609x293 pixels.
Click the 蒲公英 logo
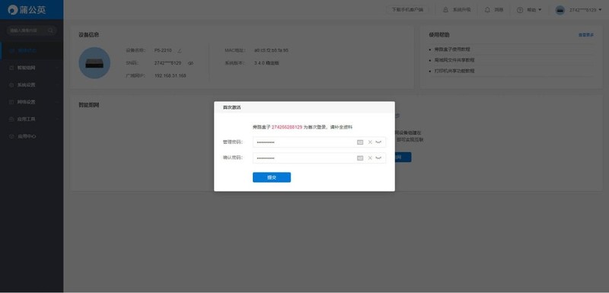[27, 10]
